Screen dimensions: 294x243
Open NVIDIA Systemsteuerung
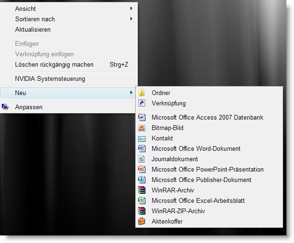tap(69, 79)
